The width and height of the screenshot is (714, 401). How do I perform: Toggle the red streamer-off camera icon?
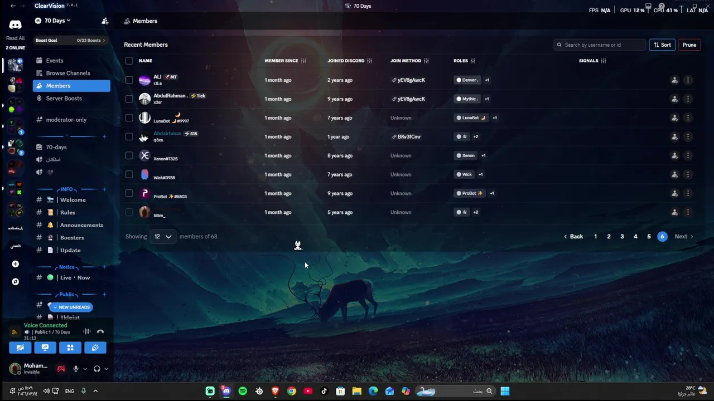[x=61, y=368]
